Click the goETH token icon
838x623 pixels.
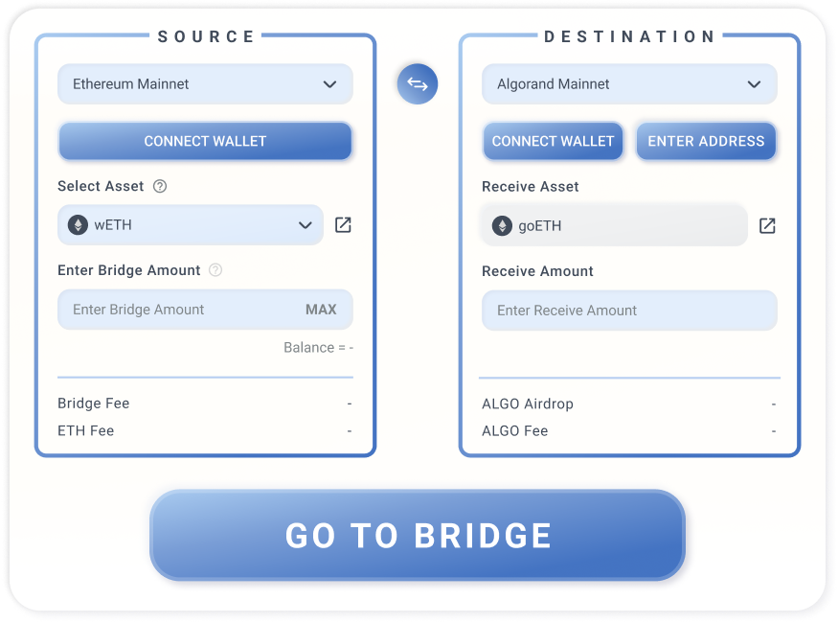pyautogui.click(x=502, y=226)
